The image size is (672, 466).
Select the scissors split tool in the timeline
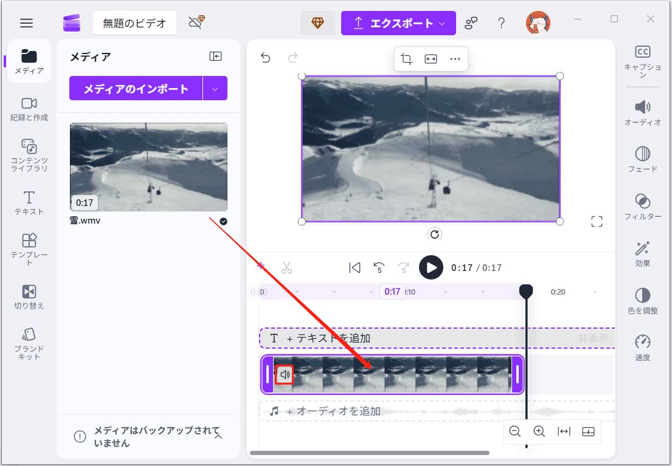click(x=287, y=267)
